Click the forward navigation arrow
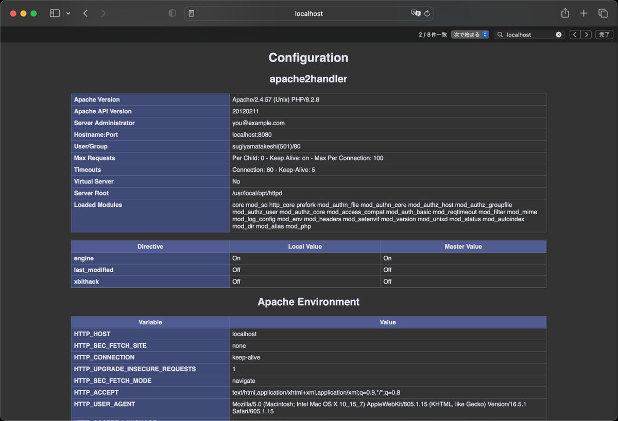618x421 pixels. click(x=102, y=13)
